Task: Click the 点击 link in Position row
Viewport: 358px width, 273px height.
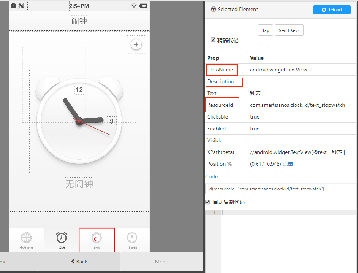Action: [288, 164]
